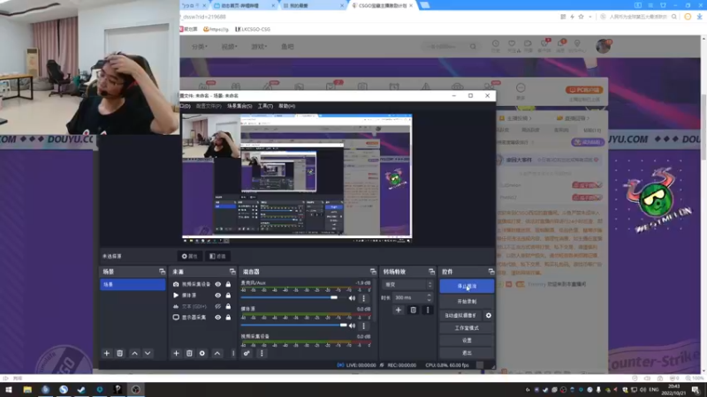Click the Exit button in Controls

click(x=467, y=354)
